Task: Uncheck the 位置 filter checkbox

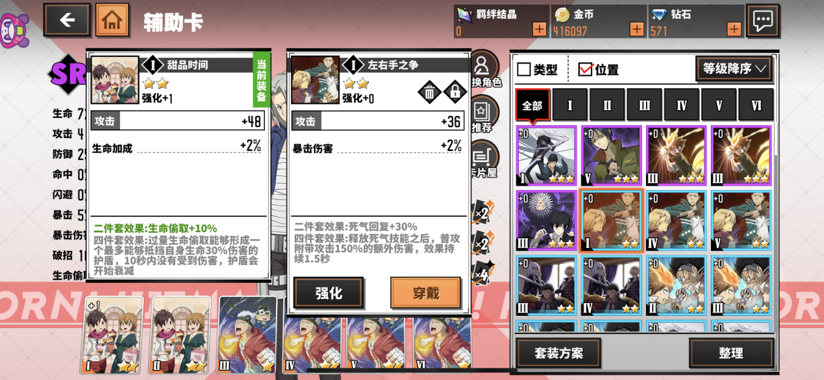Action: 584,69
